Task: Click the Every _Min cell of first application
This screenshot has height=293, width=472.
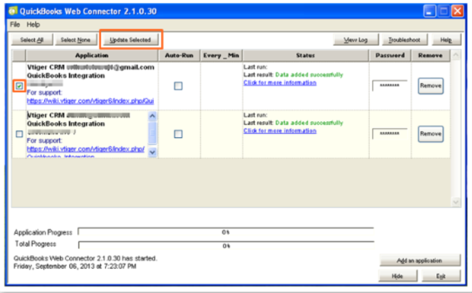Action: coord(221,86)
